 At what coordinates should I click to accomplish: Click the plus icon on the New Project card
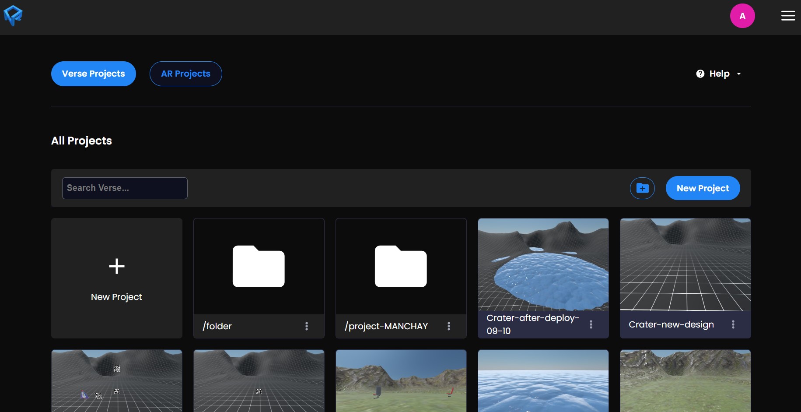[117, 266]
